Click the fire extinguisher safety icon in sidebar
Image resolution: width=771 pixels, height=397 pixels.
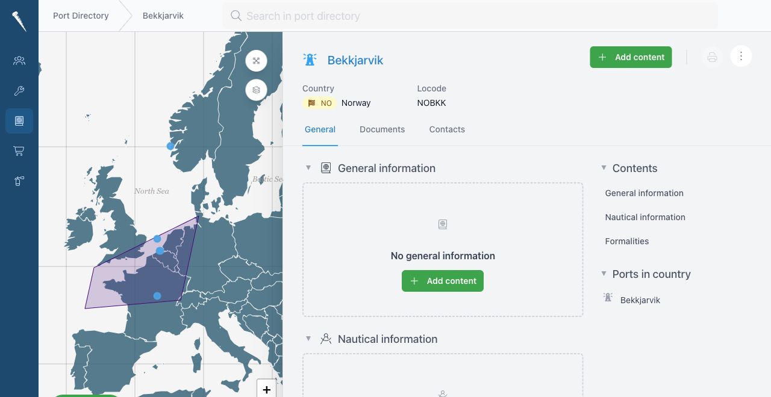(19, 181)
